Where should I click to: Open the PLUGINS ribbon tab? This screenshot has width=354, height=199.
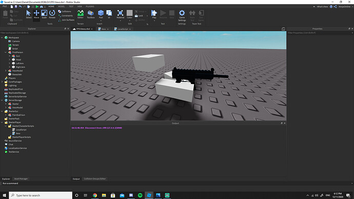(x=90, y=7)
